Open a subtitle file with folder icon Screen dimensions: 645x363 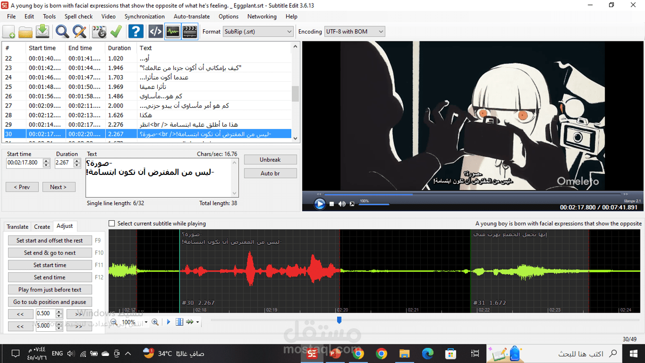point(26,32)
